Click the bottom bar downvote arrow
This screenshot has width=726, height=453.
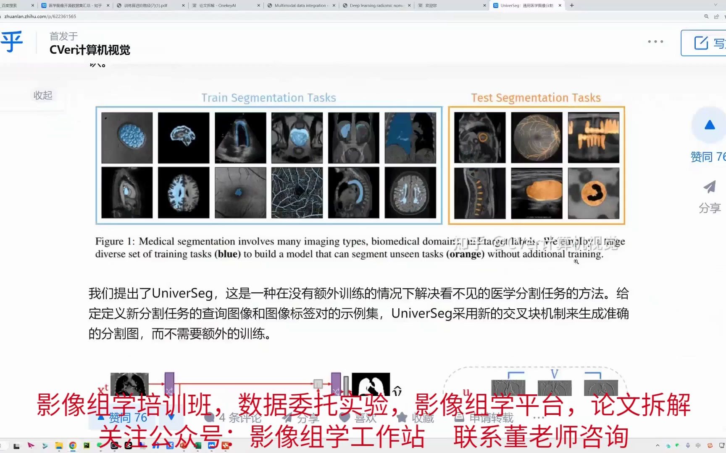click(171, 418)
